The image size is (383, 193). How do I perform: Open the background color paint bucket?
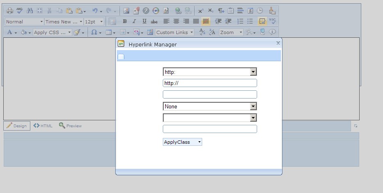pyautogui.click(x=25, y=32)
